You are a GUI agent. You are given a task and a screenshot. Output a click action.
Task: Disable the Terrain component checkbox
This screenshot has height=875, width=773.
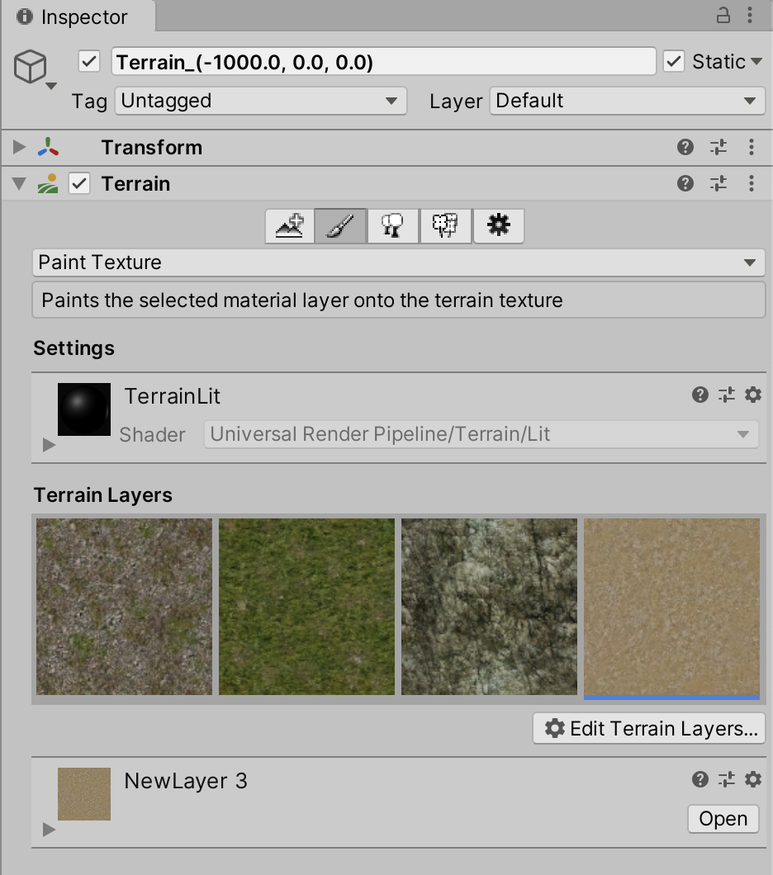click(79, 183)
